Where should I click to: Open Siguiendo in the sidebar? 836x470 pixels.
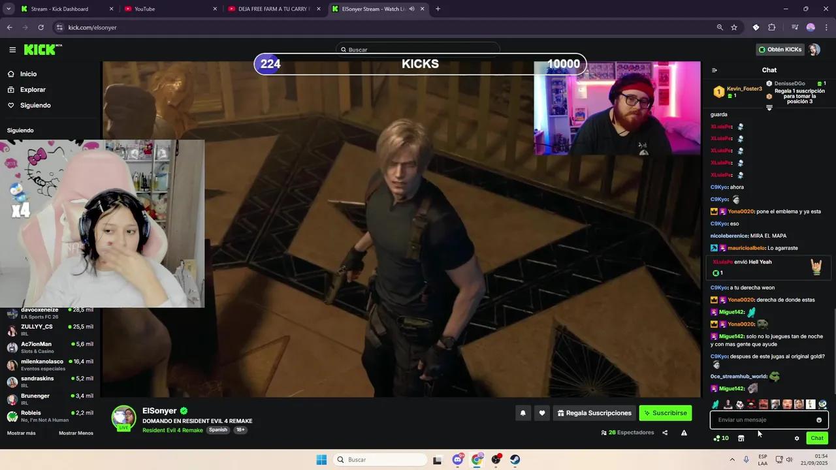pos(35,105)
